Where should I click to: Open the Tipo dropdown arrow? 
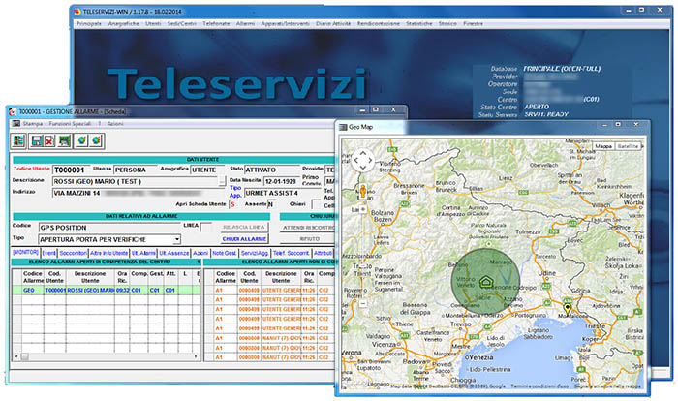177,239
